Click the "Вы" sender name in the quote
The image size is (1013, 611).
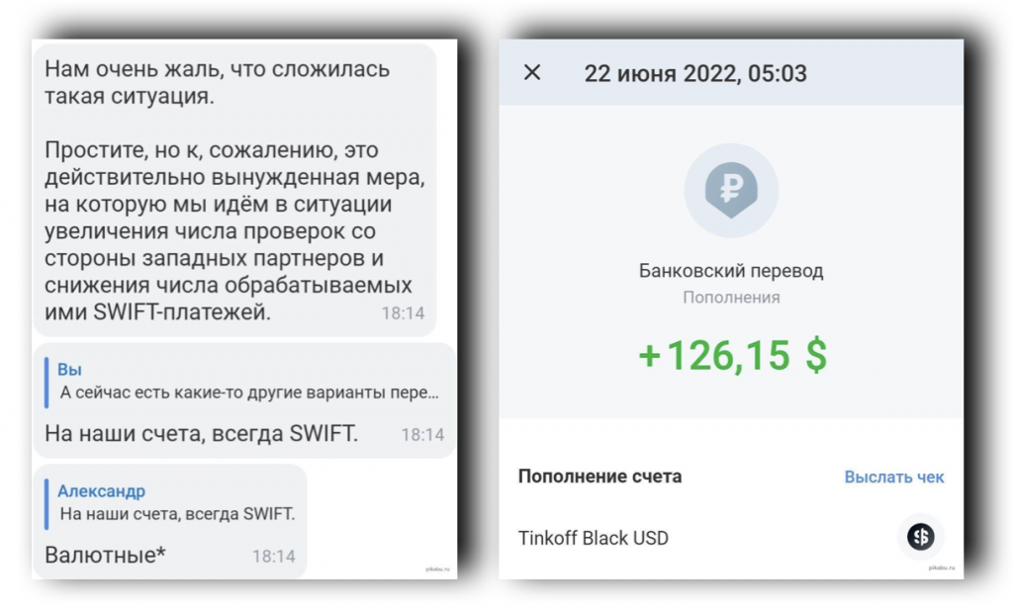click(69, 370)
